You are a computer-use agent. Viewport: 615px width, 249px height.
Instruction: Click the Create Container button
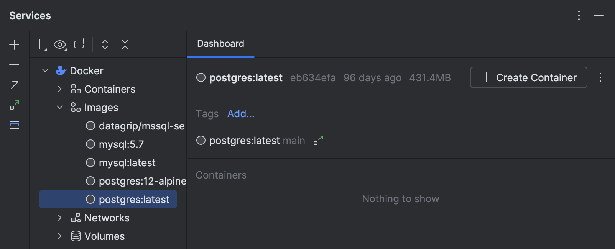click(528, 77)
